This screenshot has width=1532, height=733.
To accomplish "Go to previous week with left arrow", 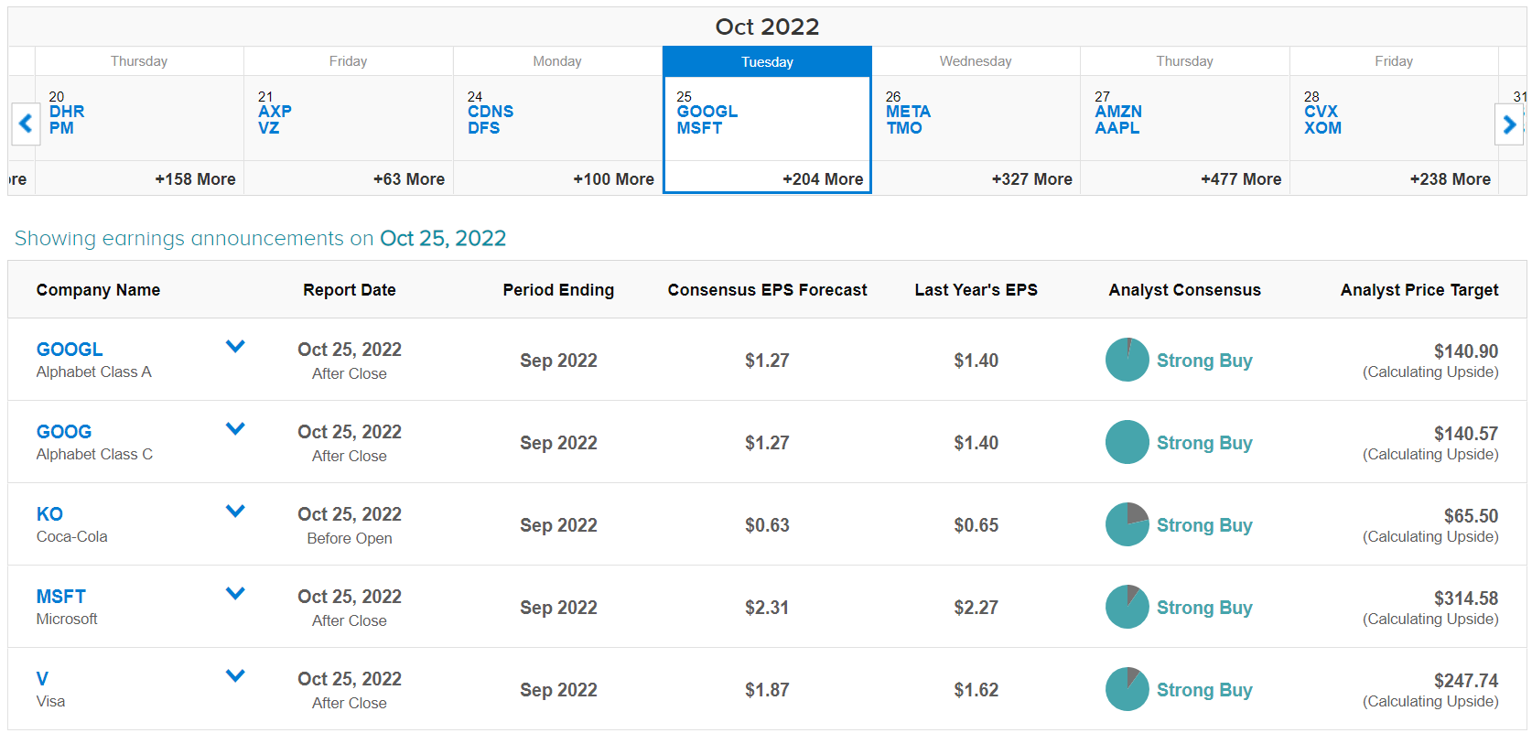I will [x=26, y=124].
